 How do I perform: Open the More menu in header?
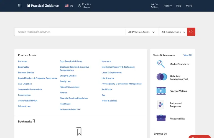coord(189,6)
